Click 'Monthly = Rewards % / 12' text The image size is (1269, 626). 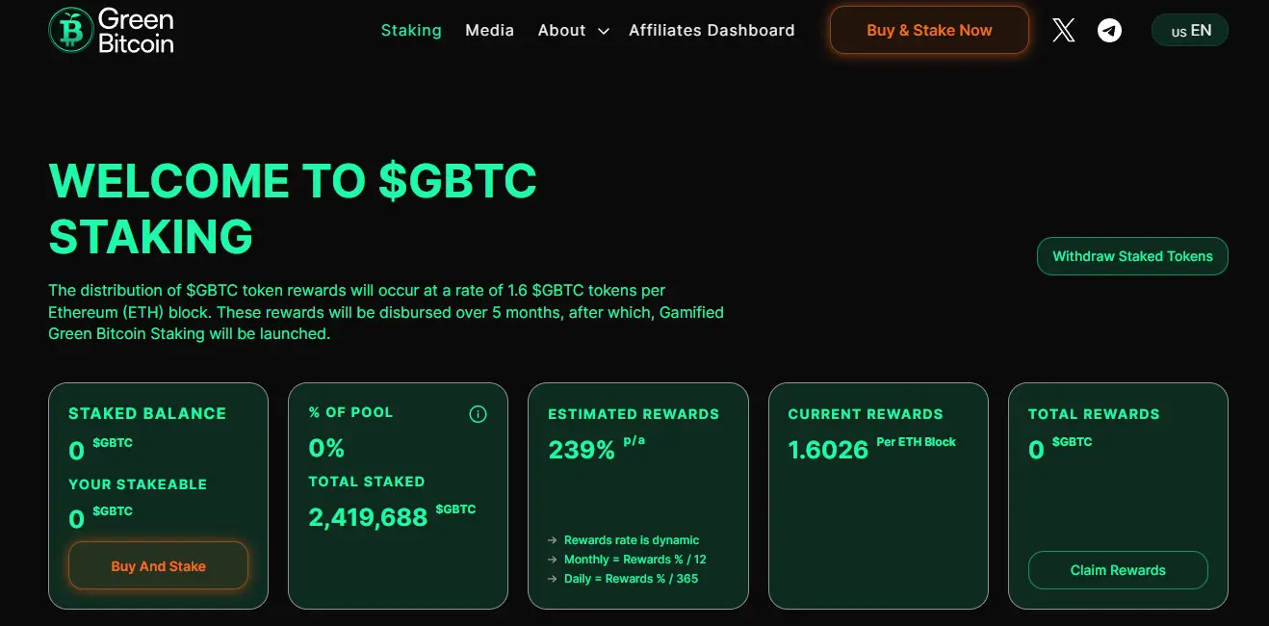click(635, 560)
